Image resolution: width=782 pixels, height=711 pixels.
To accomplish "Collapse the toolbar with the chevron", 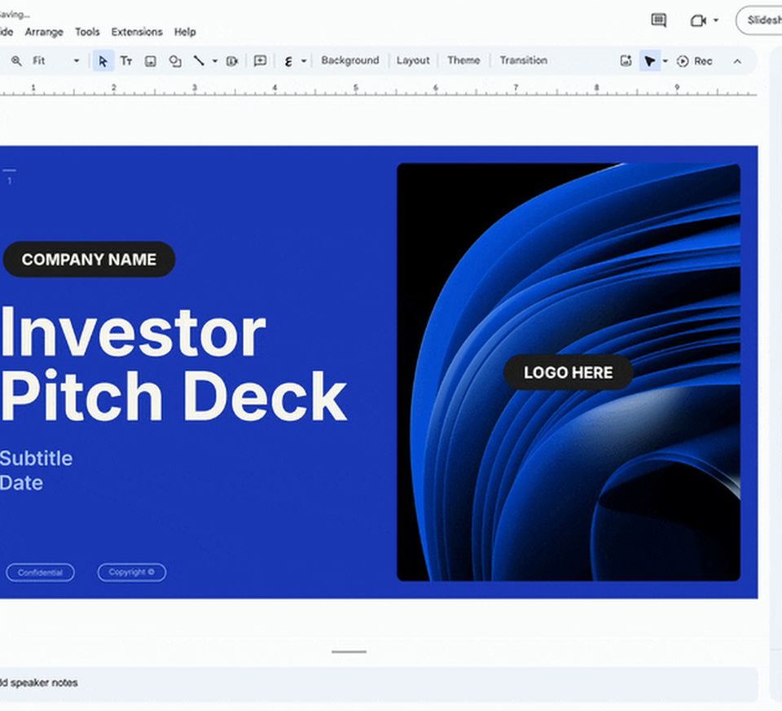I will 737,61.
